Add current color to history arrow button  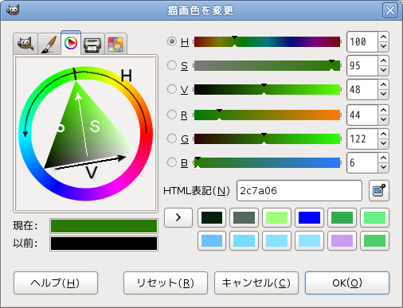coord(178,217)
